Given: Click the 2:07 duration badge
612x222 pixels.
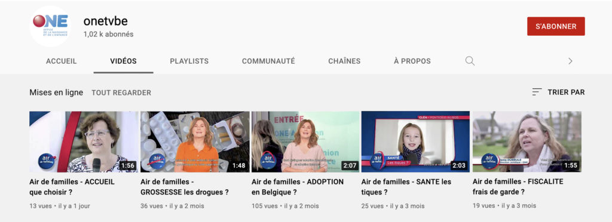Looking at the screenshot, I should (350, 165).
